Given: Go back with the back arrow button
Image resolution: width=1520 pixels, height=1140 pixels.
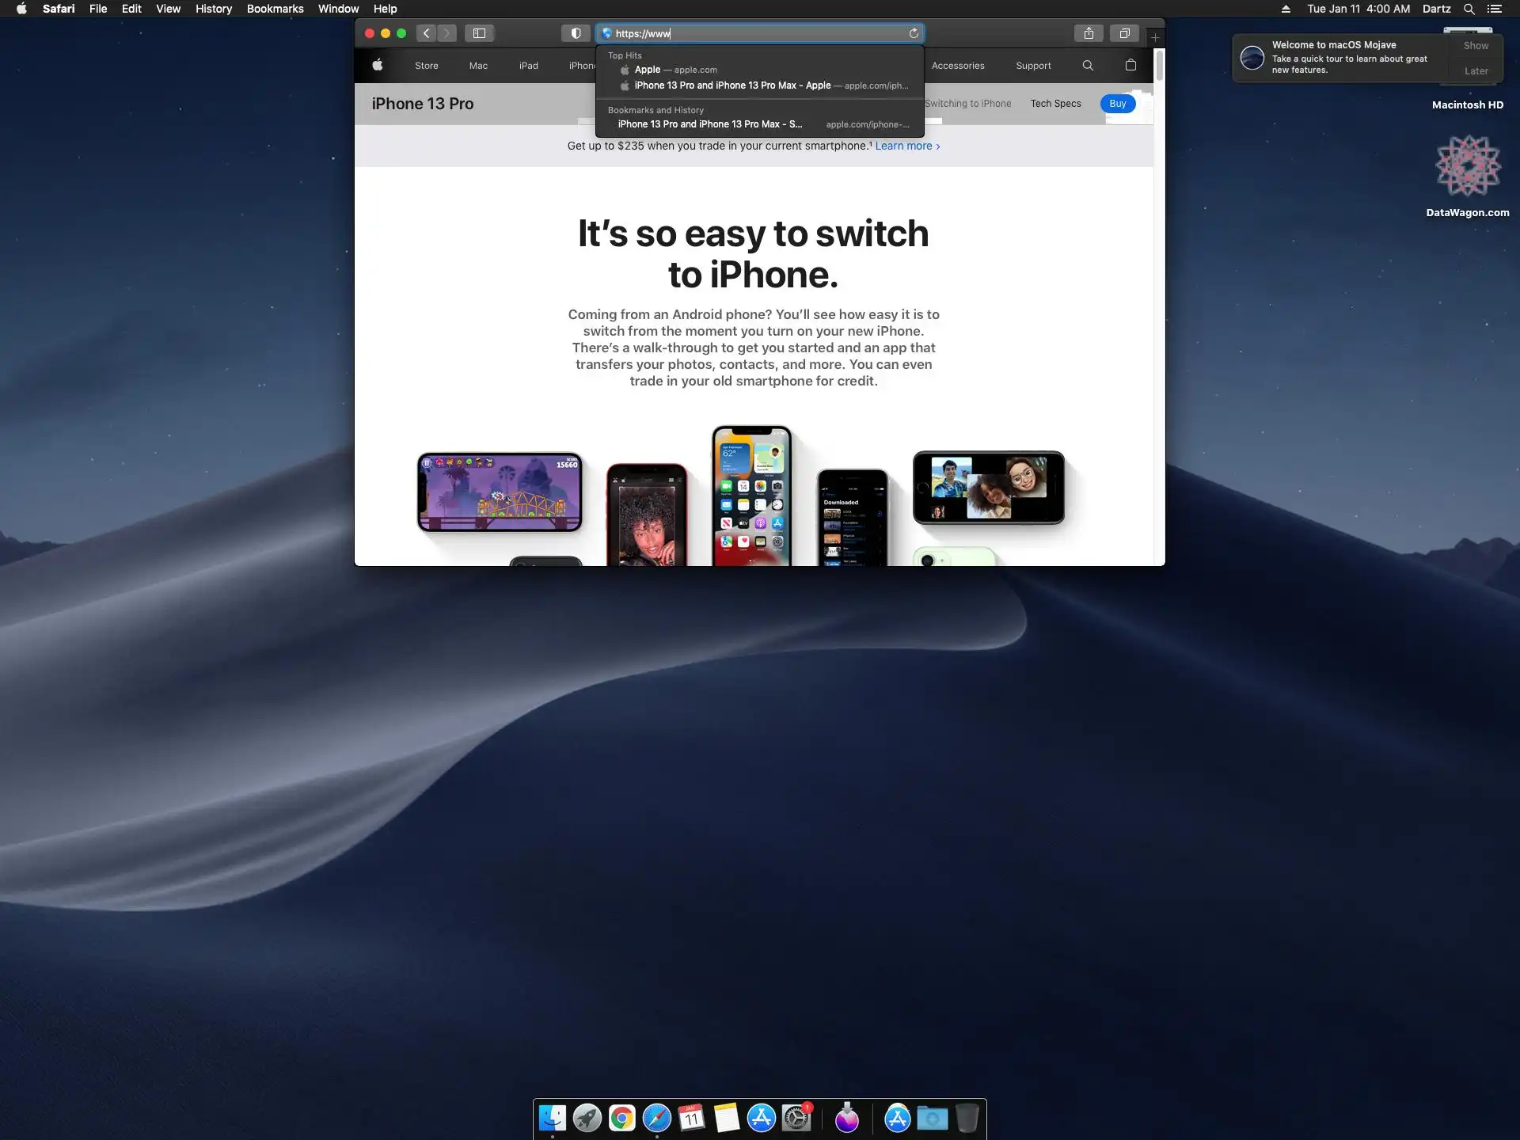Looking at the screenshot, I should [x=427, y=33].
